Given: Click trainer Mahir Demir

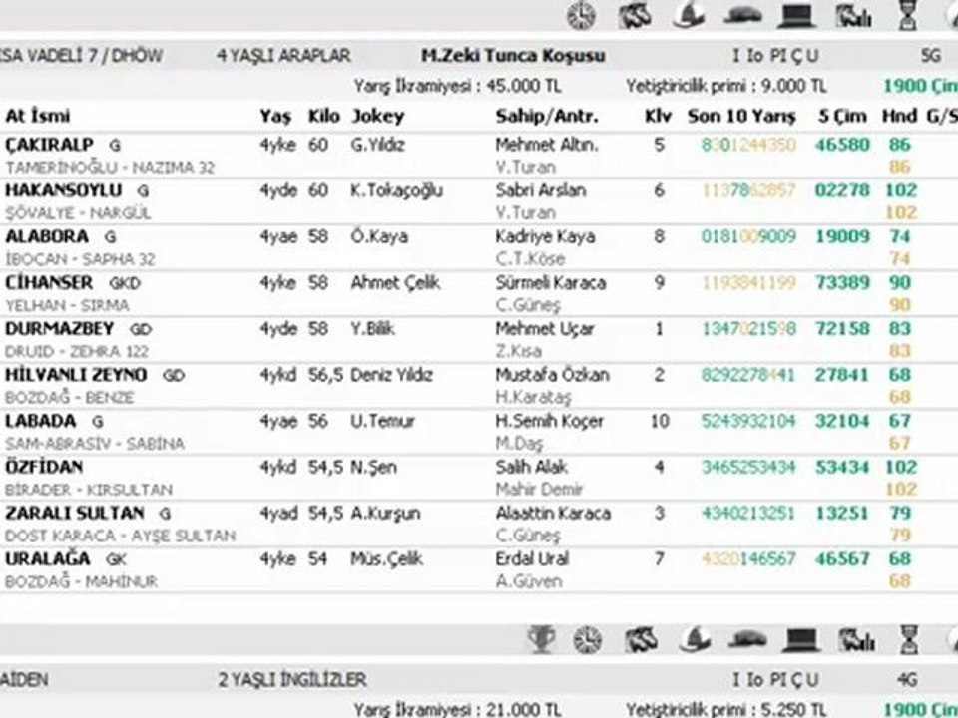Looking at the screenshot, I should coord(540,490).
